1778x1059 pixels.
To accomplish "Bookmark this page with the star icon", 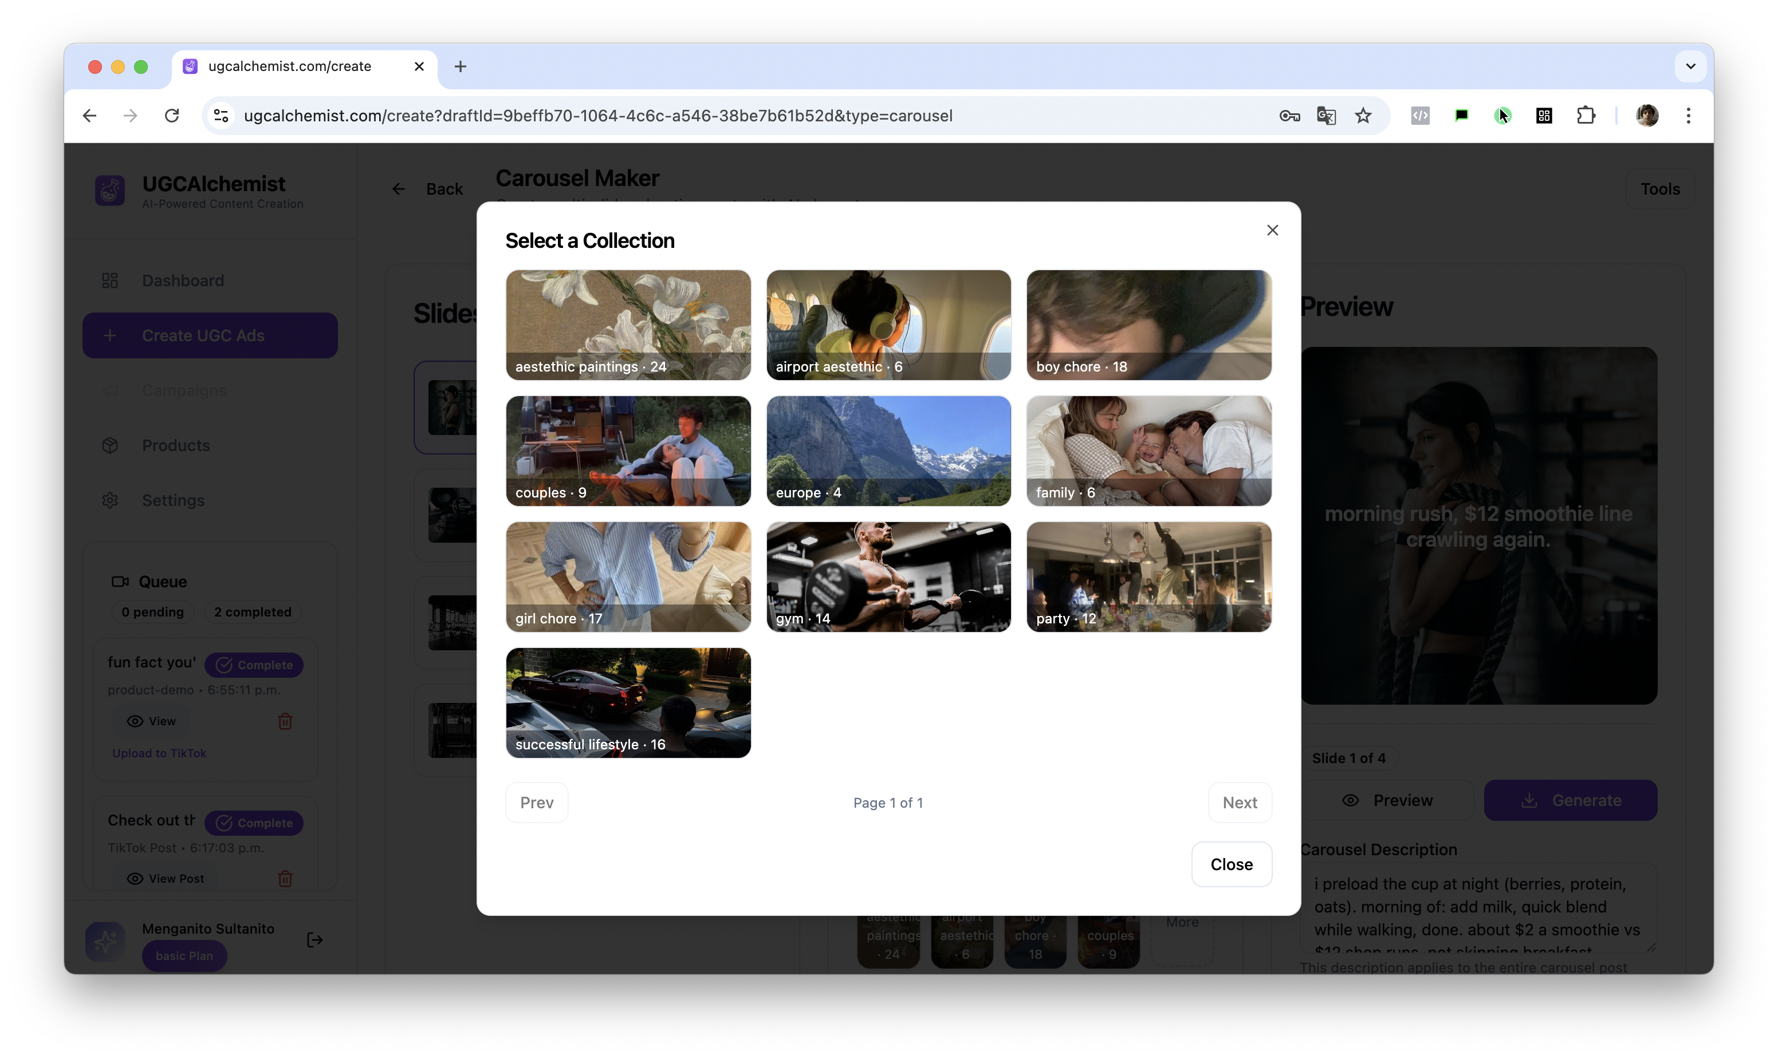I will pyautogui.click(x=1363, y=116).
